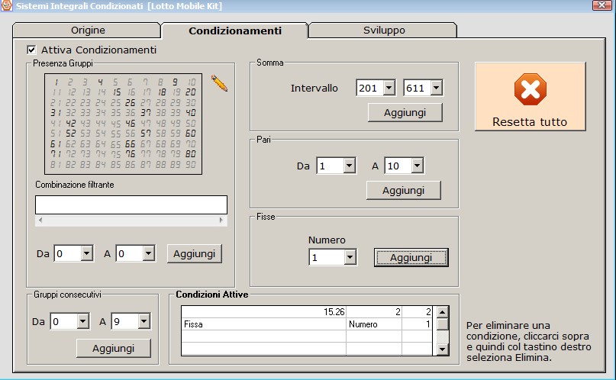Click Aggiungi in Presenza Gruppi
The height and width of the screenshot is (380, 616).
[194, 253]
